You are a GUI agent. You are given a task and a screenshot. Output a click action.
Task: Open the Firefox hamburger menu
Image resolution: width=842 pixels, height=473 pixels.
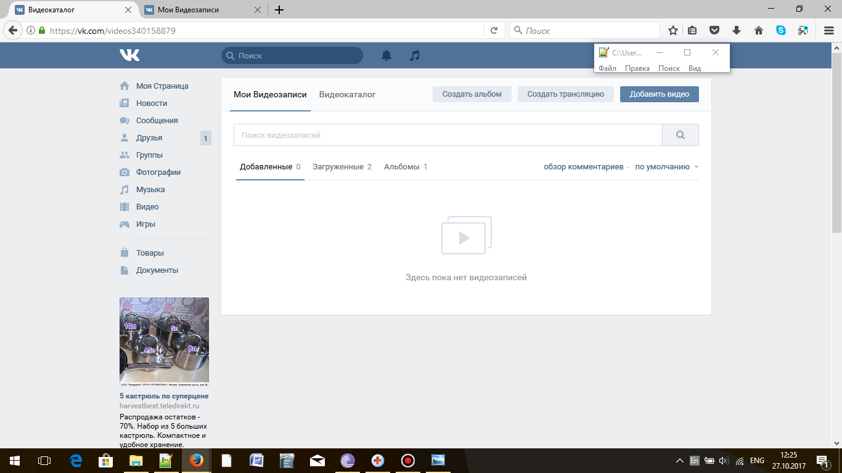tap(829, 30)
